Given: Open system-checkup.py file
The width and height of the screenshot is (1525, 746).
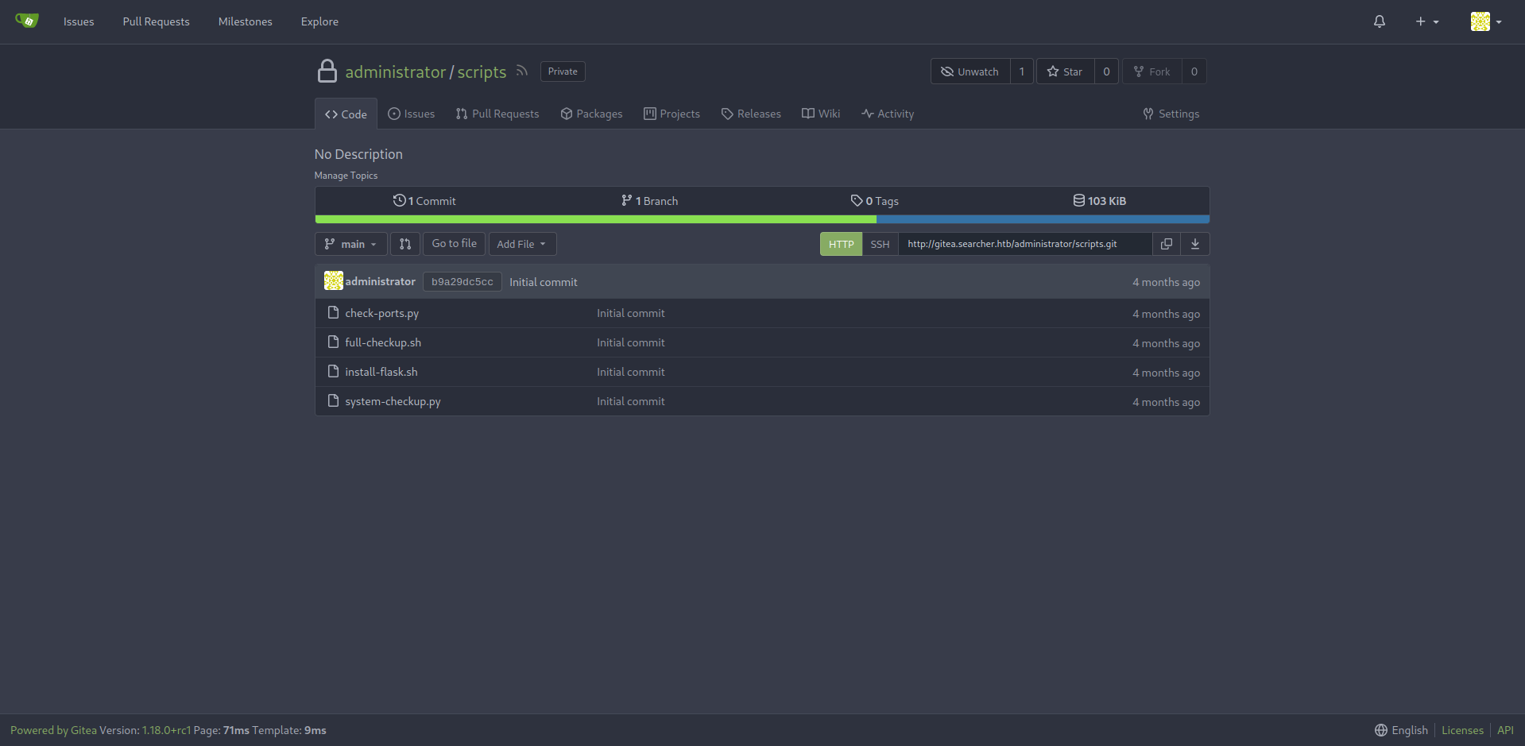Looking at the screenshot, I should coord(393,401).
